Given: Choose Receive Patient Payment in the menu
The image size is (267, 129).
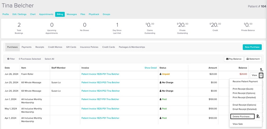Looking at the screenshot, I should point(245,82).
